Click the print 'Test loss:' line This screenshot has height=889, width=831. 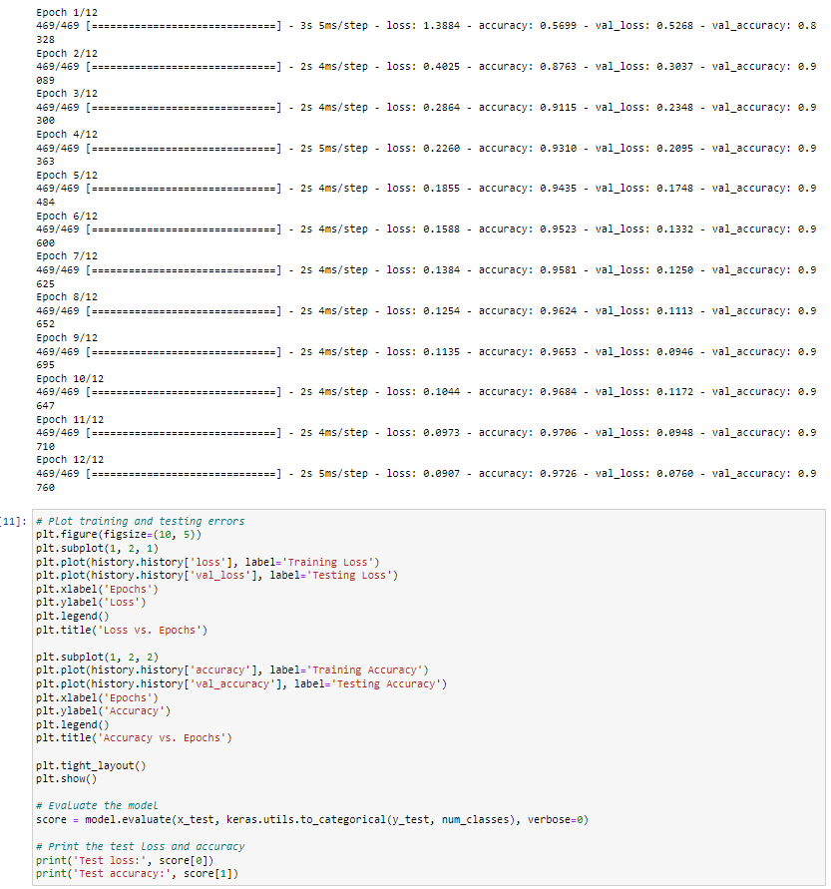124,861
